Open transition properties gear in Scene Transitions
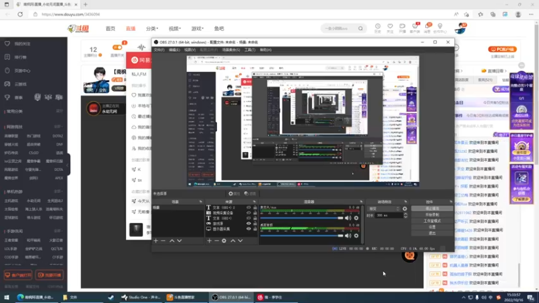The height and width of the screenshot is (303, 539). pyautogui.click(x=405, y=209)
